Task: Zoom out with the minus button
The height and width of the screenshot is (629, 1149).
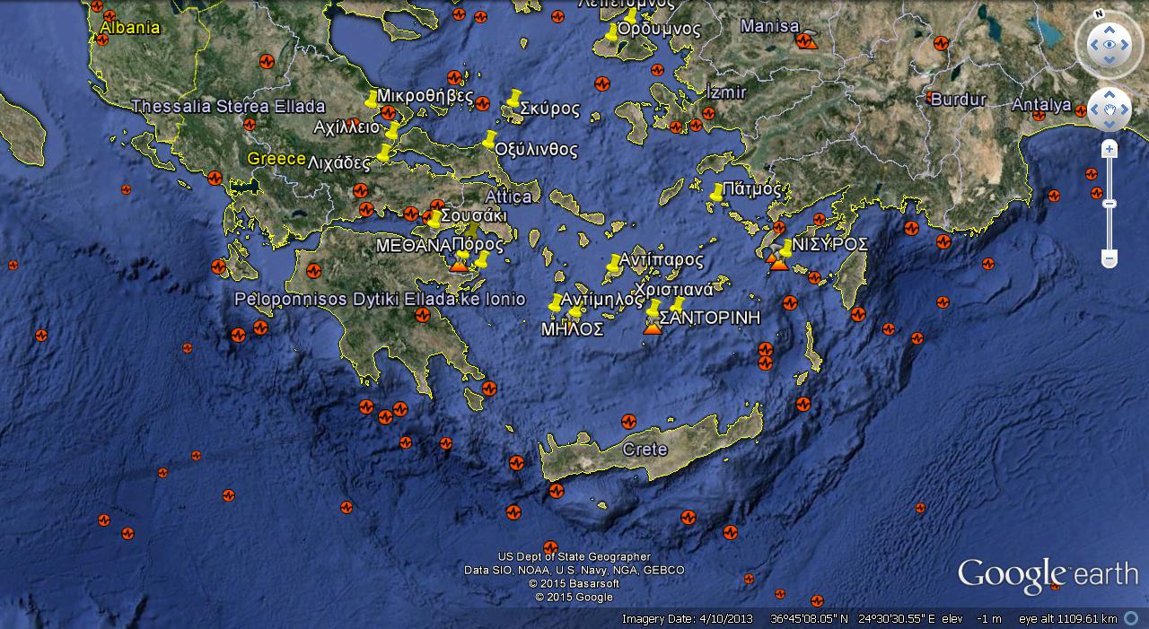Action: [x=1110, y=259]
